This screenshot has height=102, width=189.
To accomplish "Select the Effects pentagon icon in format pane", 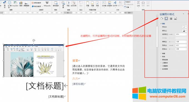I will pyautogui.click(x=166, y=19).
